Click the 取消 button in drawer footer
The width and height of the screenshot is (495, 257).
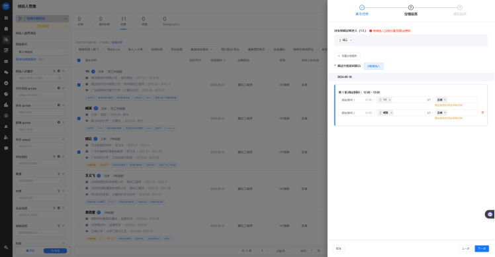point(339,249)
